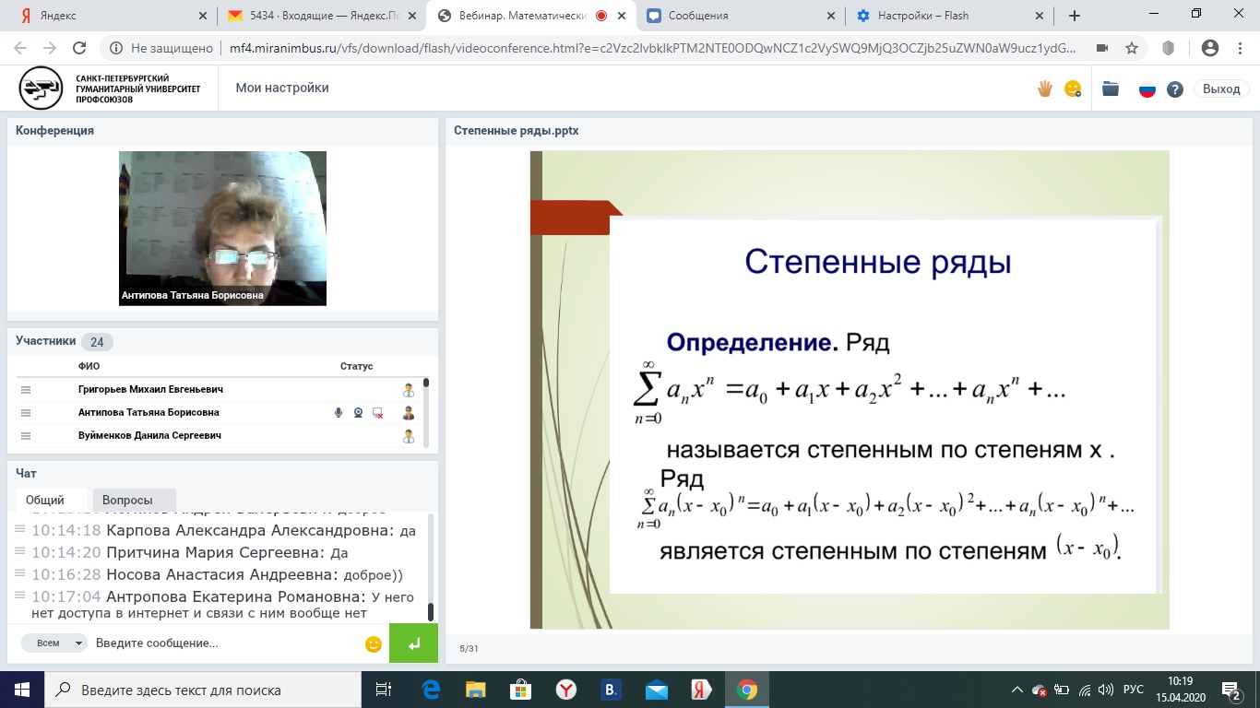Click the Степенные ряды presentation slide
Image resolution: width=1260 pixels, height=708 pixels.
click(x=850, y=390)
